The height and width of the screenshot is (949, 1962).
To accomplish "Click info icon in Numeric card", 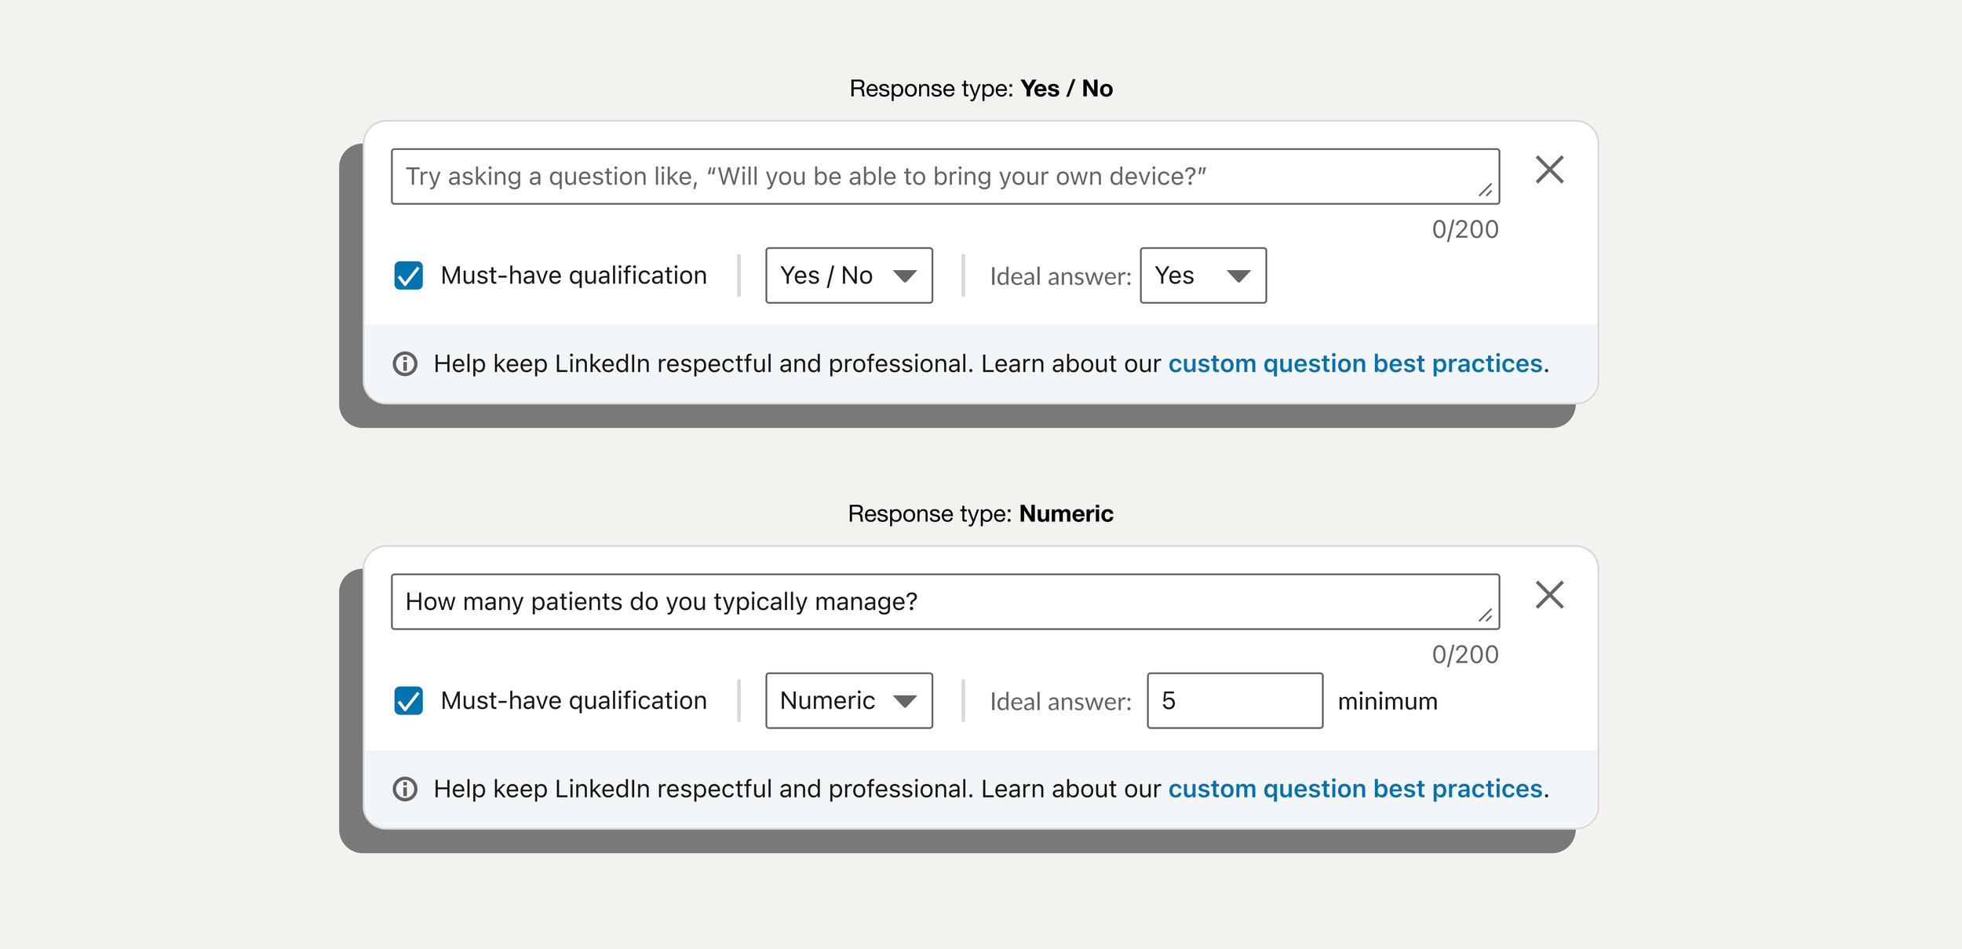I will point(405,789).
